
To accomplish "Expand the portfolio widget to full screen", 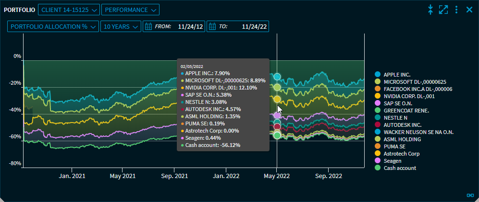I will click(x=443, y=10).
